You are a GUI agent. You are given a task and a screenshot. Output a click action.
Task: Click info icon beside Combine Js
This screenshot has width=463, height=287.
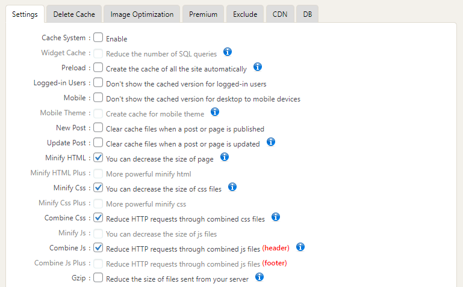pyautogui.click(x=300, y=247)
